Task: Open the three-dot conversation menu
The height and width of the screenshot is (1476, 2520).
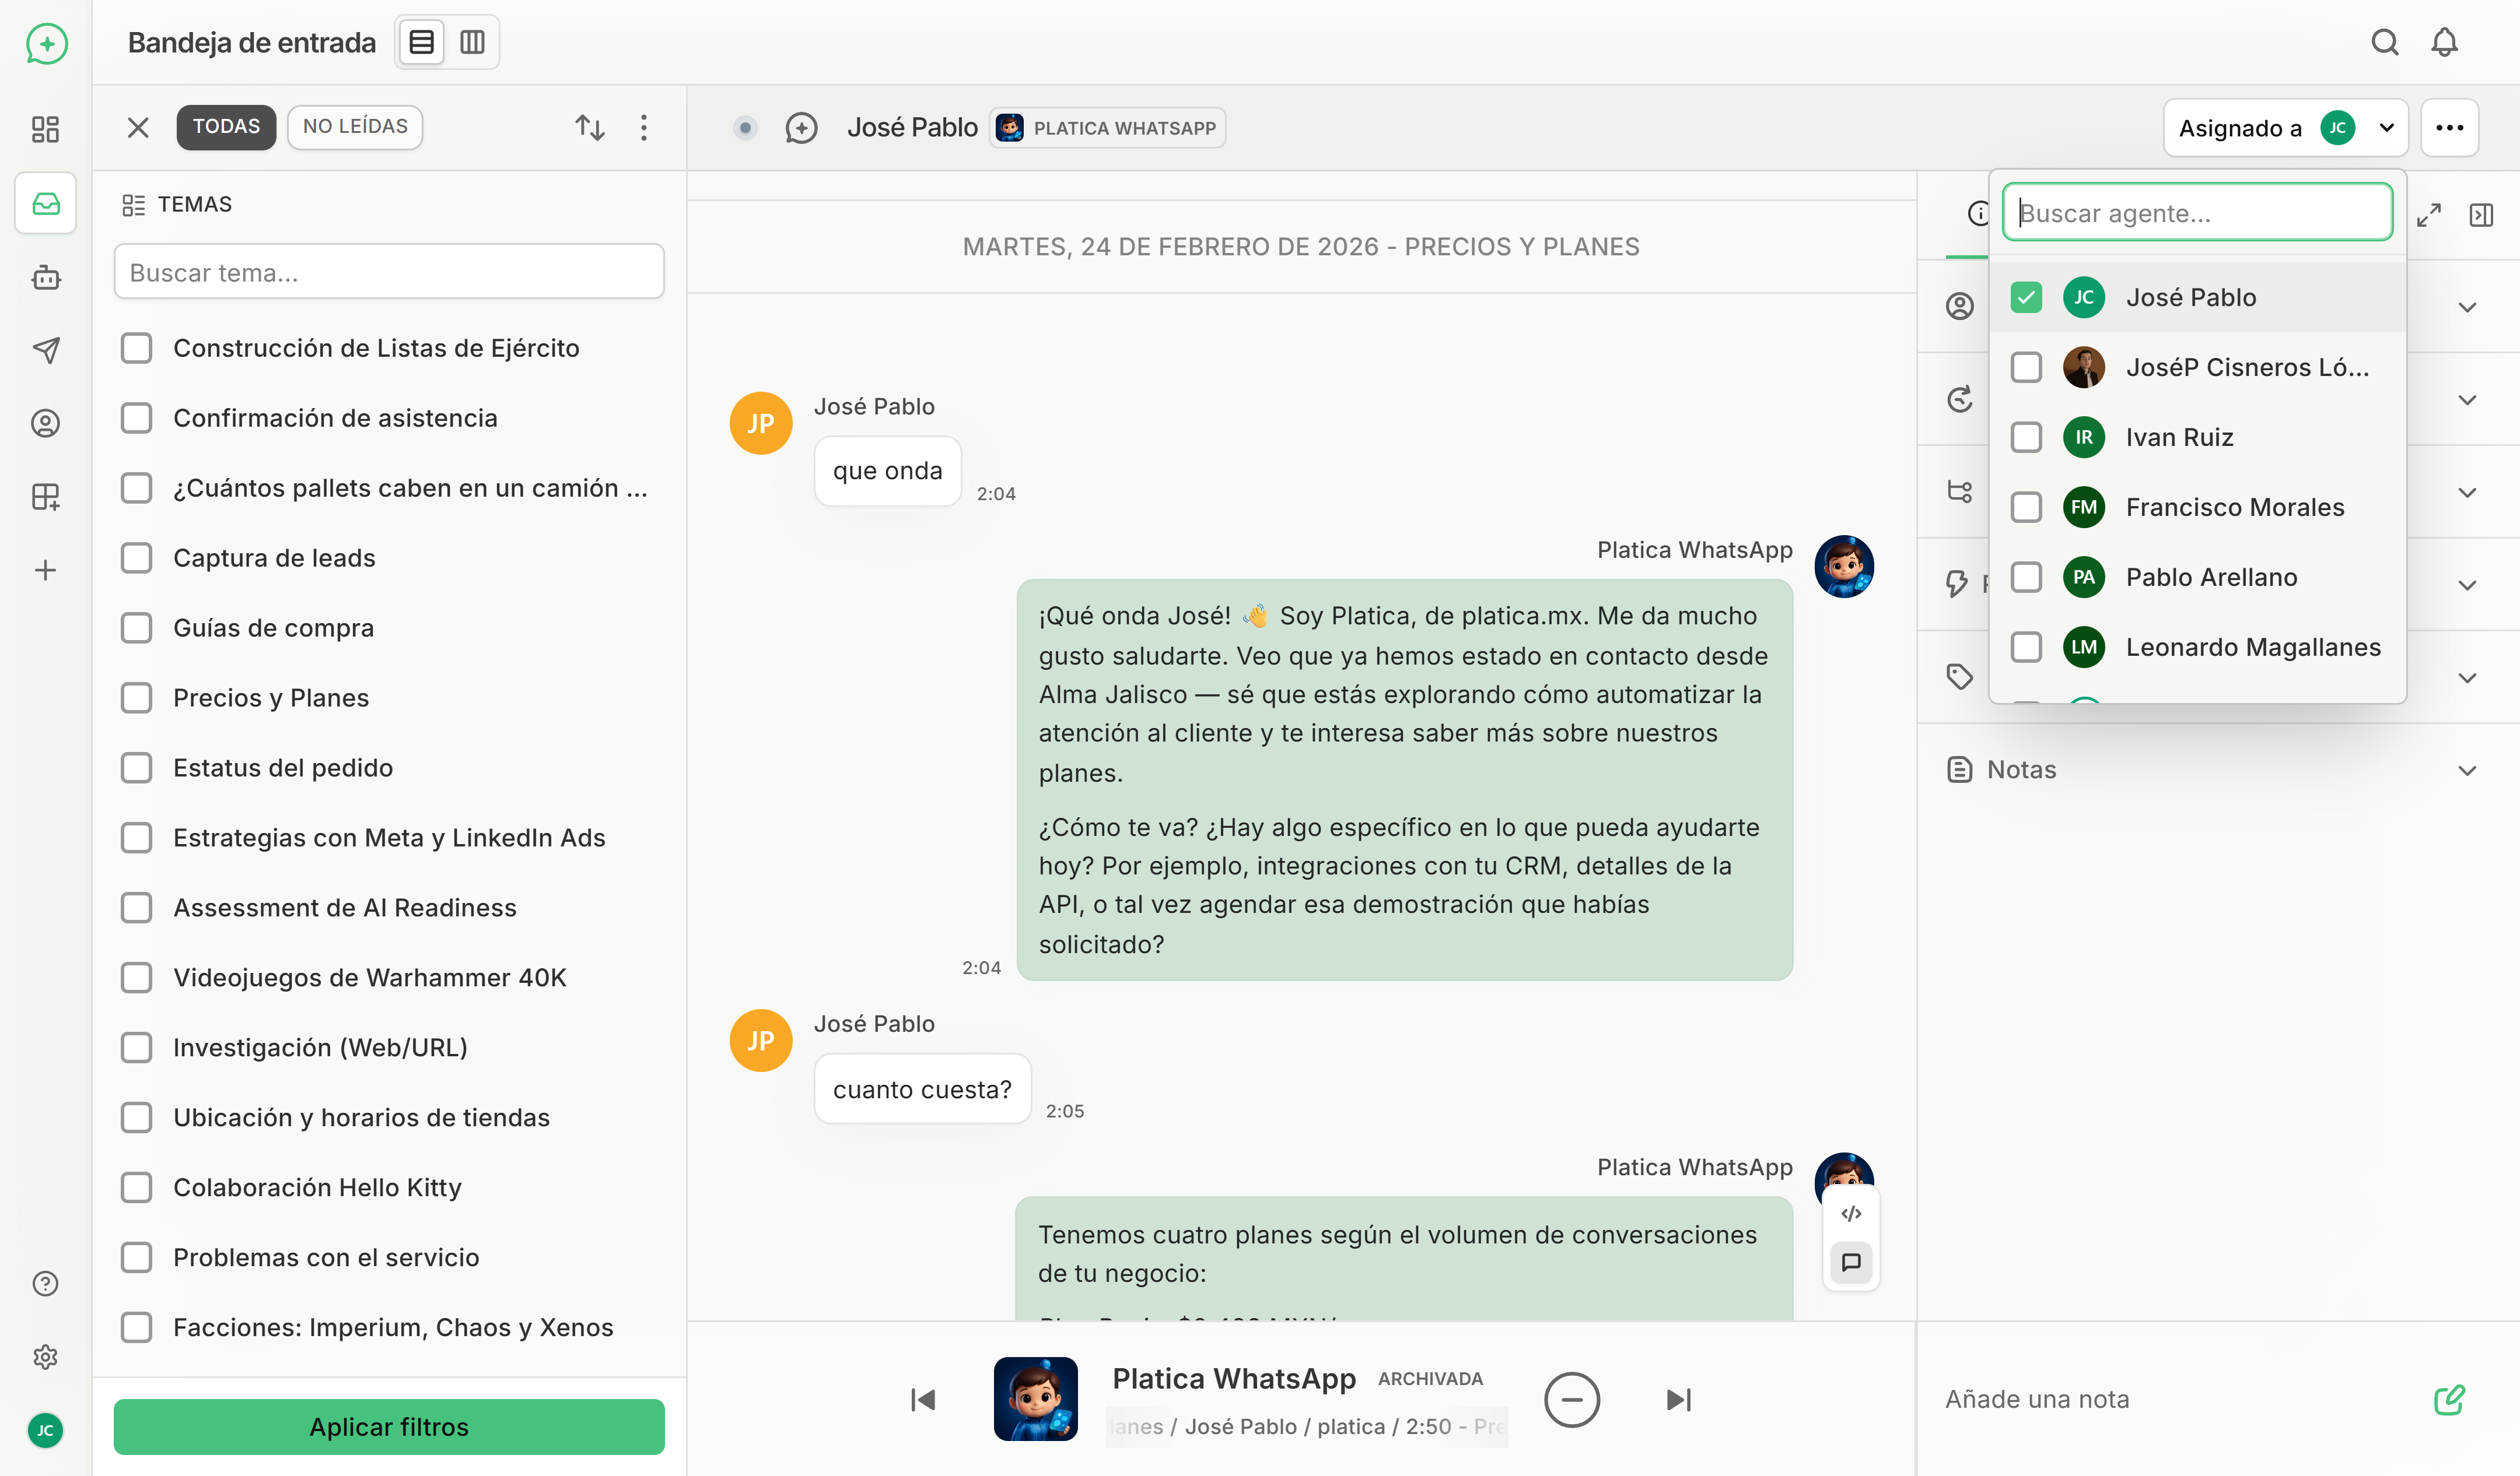Action: coord(2450,128)
